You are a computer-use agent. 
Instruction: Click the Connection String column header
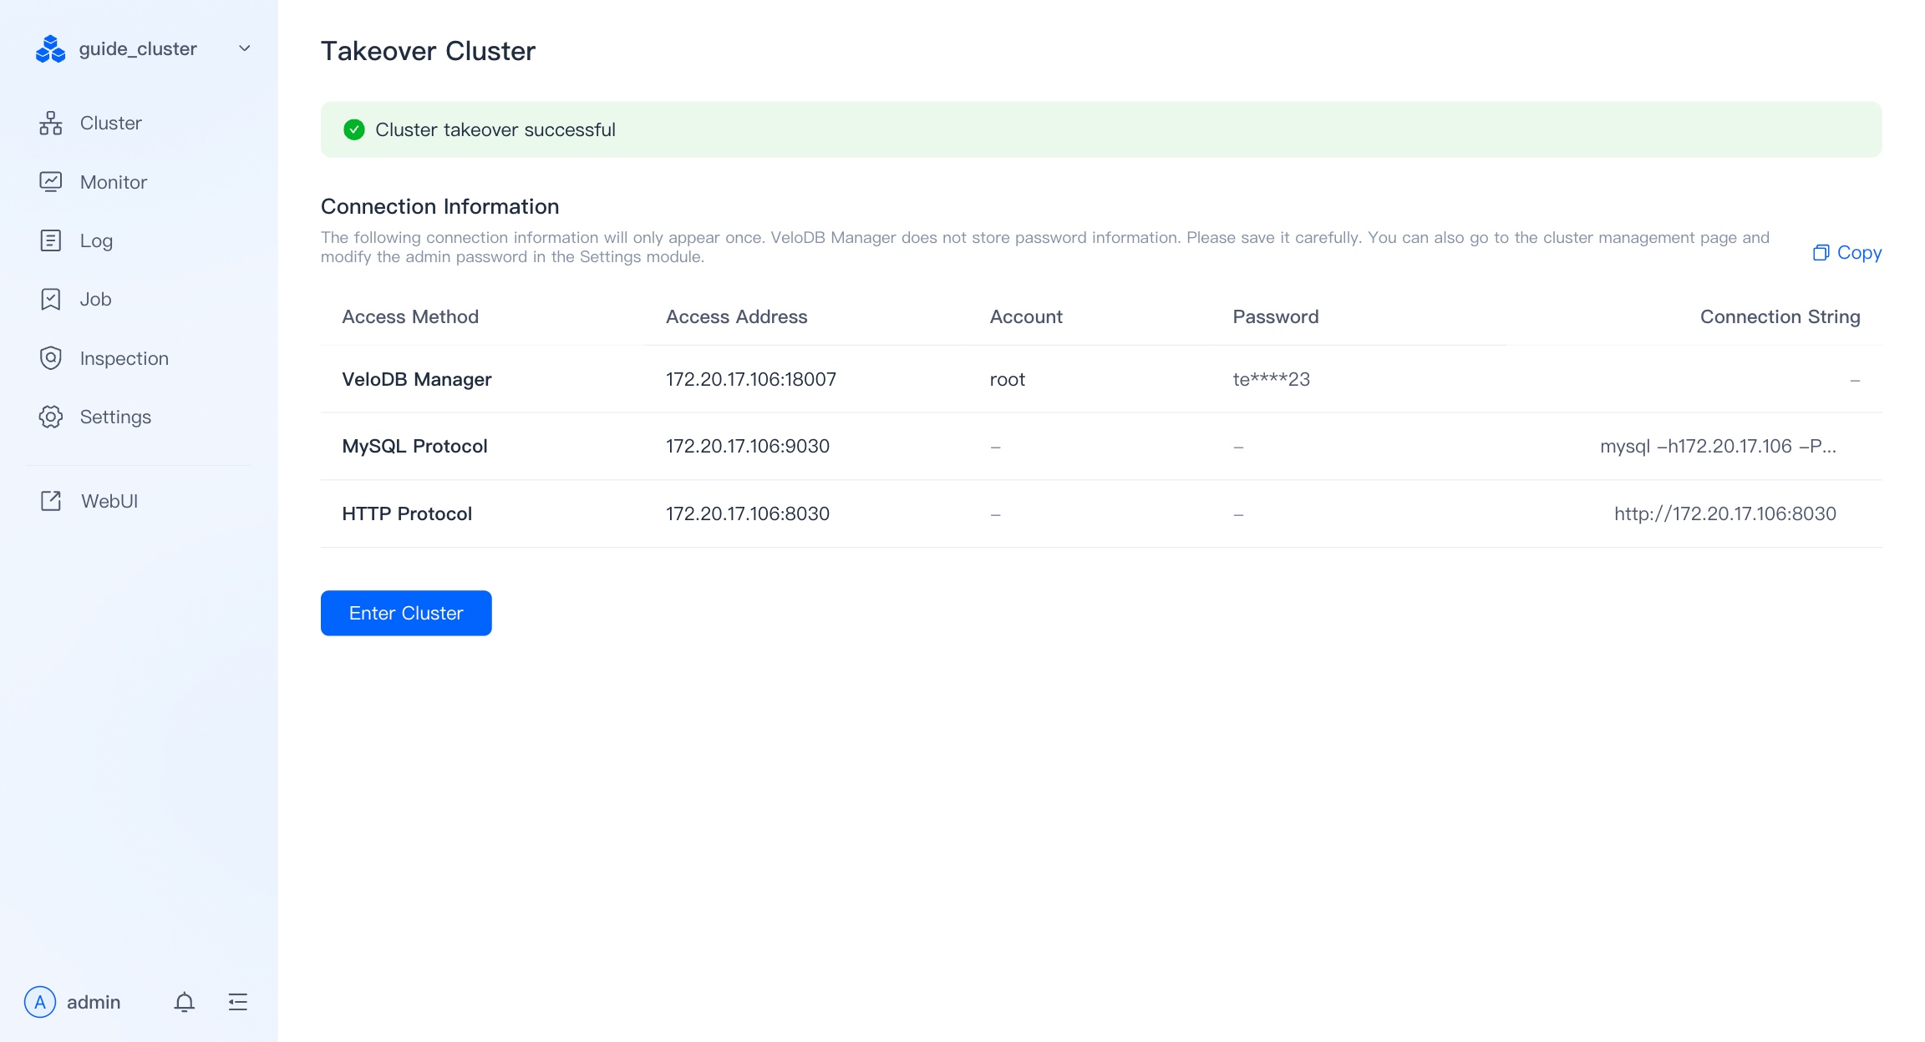pos(1780,316)
